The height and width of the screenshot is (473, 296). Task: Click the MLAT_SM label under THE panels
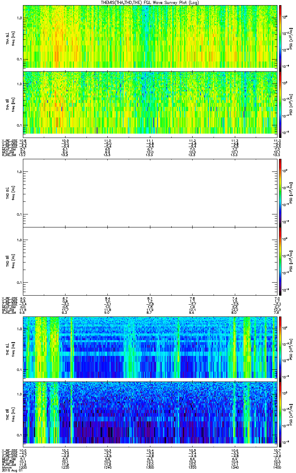tap(8, 458)
